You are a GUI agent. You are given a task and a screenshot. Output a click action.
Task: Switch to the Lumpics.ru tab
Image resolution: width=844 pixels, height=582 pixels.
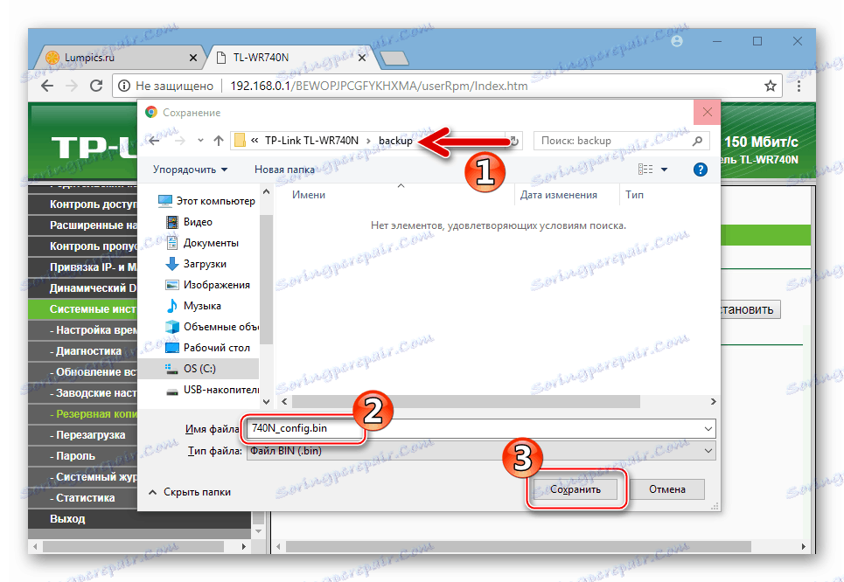tap(121, 58)
